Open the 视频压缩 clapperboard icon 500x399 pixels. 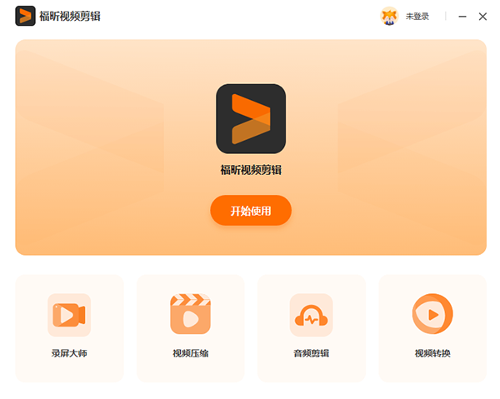tap(190, 314)
